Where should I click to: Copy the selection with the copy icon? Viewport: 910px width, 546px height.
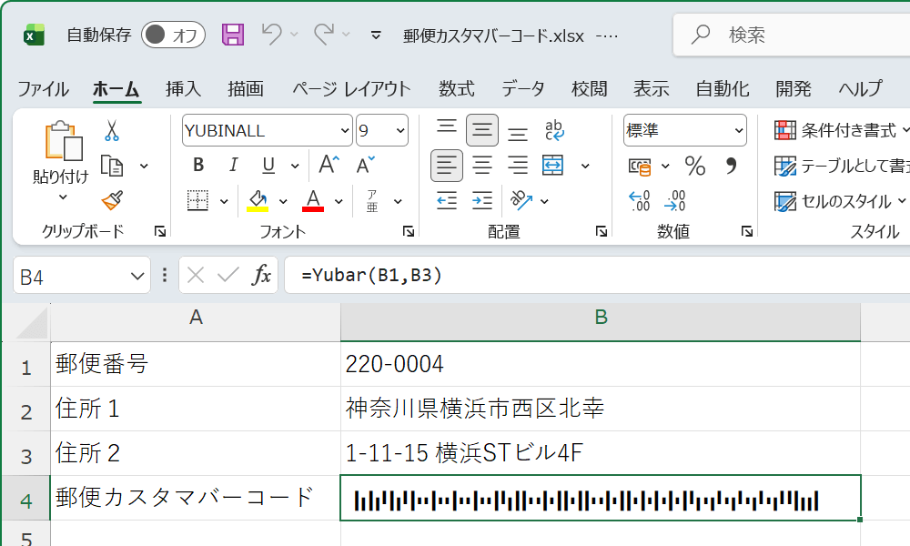[112, 166]
